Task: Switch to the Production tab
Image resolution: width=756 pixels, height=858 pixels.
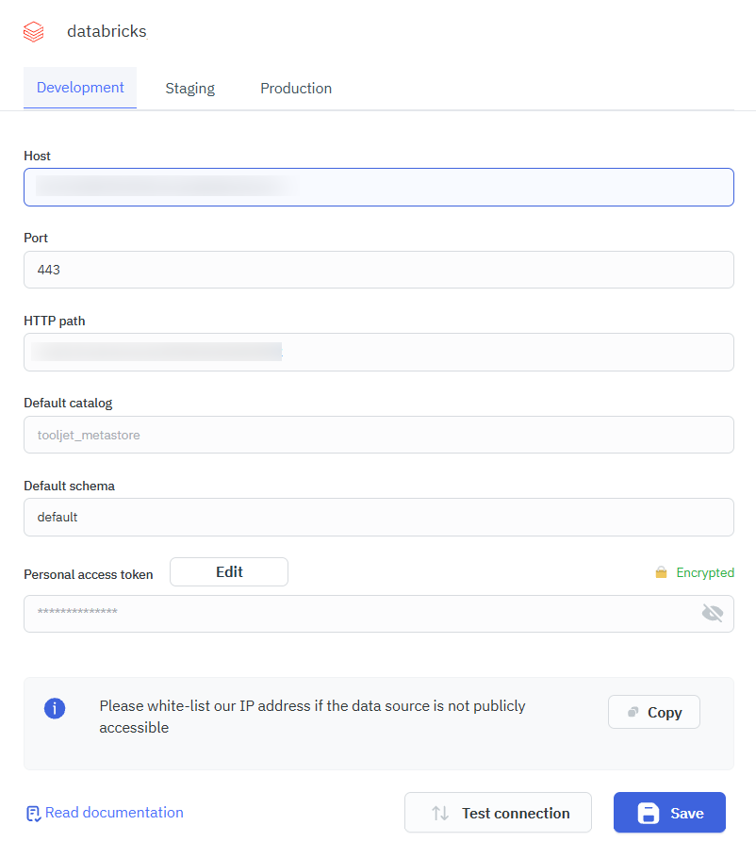Action: pyautogui.click(x=296, y=88)
